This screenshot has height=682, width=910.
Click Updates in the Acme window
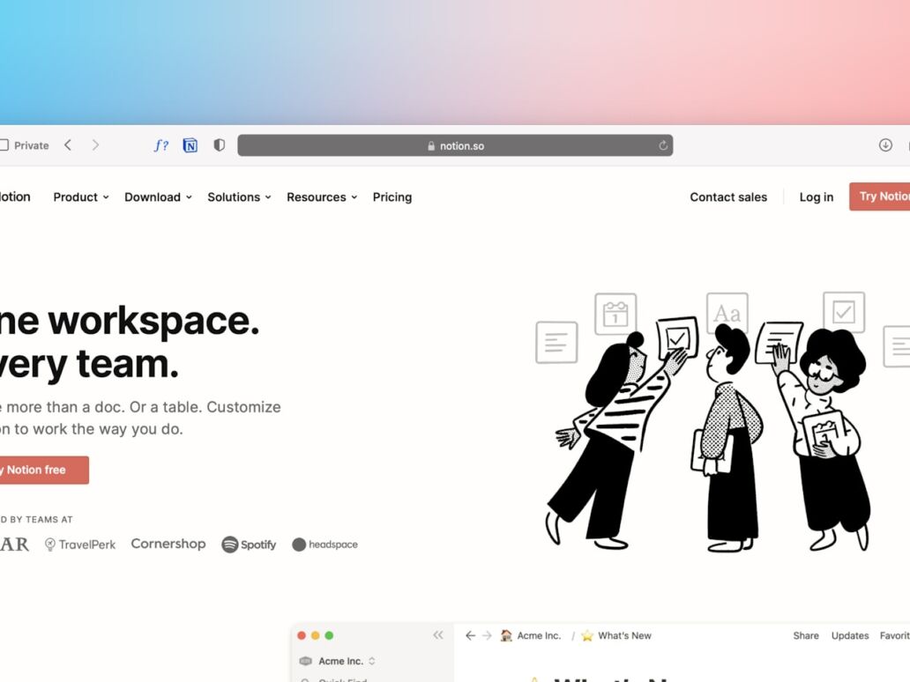(x=850, y=635)
